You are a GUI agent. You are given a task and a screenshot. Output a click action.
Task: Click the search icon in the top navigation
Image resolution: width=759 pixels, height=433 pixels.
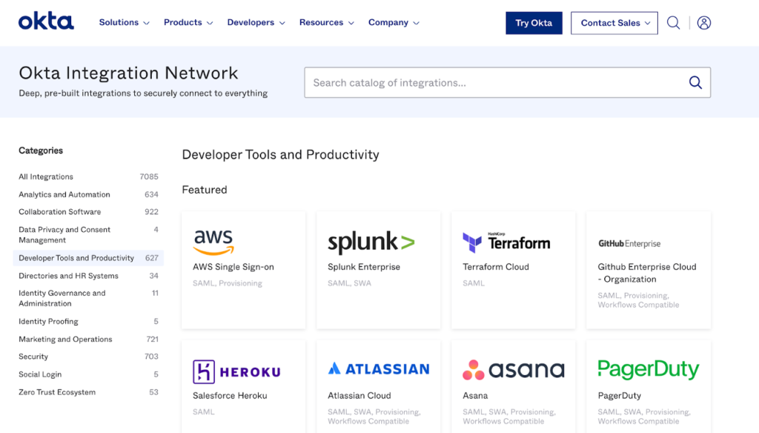673,22
